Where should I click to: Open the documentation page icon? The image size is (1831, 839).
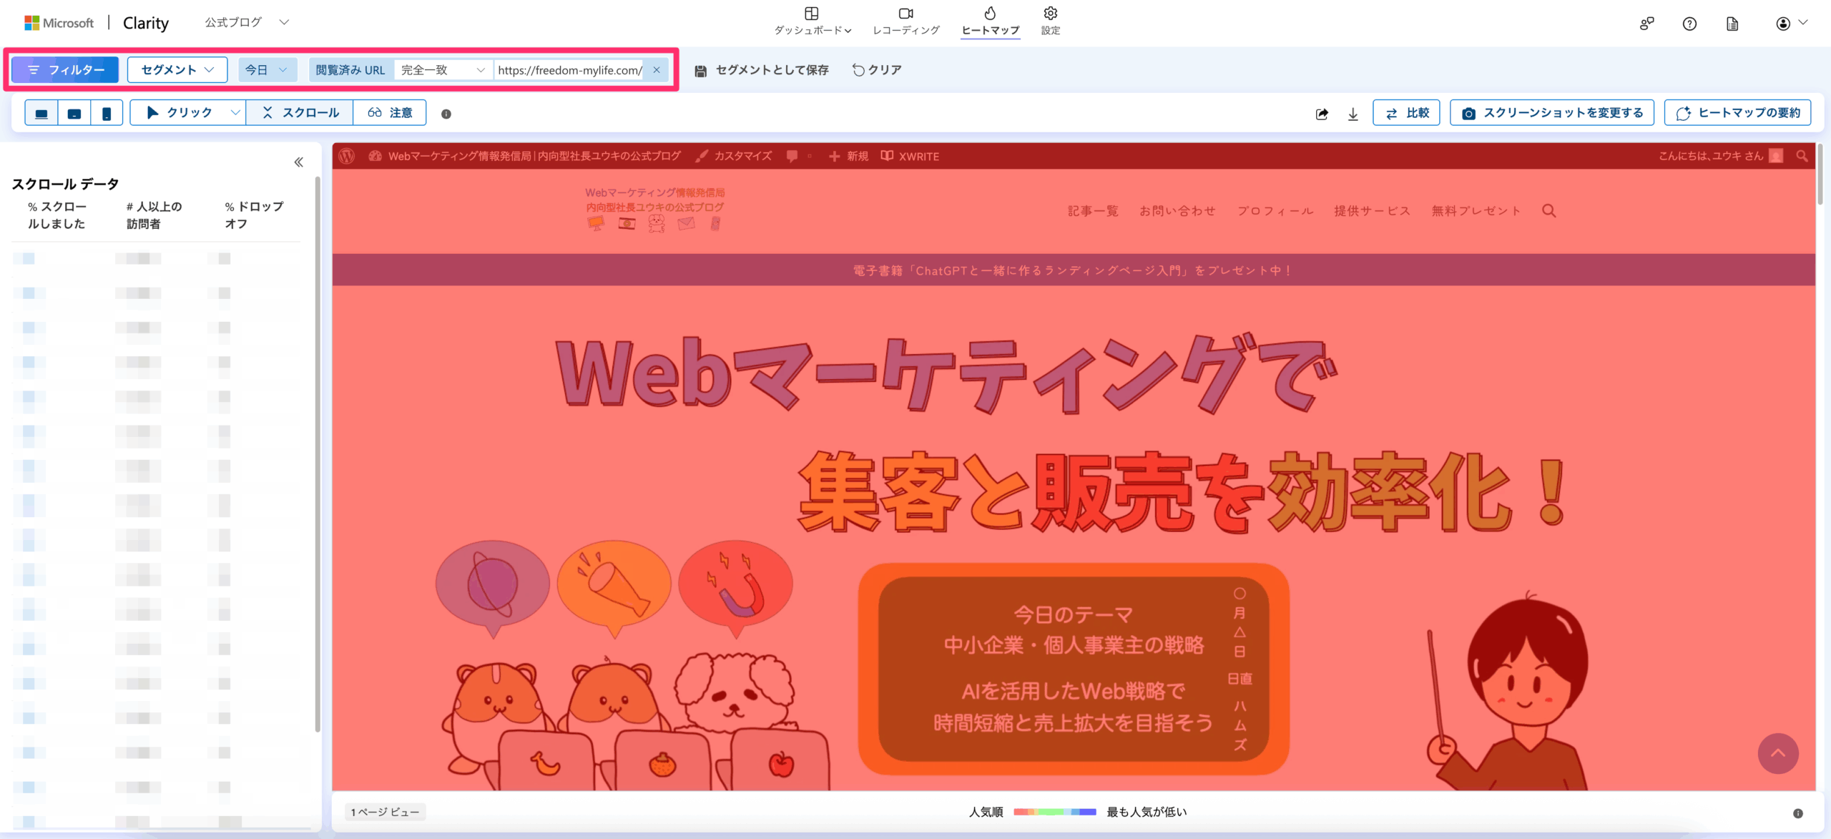(1732, 24)
